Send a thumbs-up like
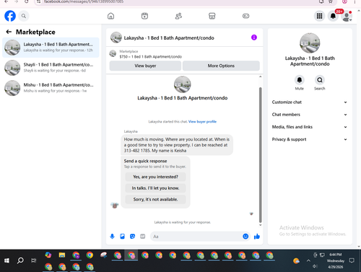361x272 pixels. (x=257, y=237)
